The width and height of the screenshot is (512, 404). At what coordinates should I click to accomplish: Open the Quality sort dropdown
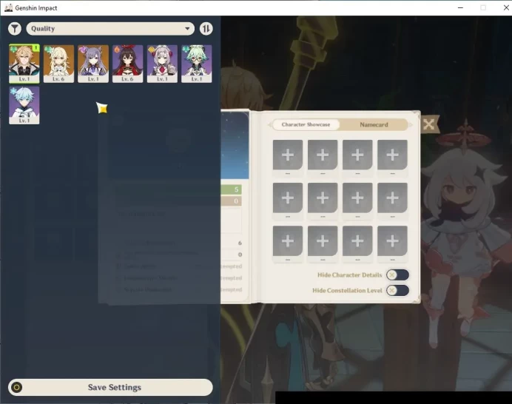[110, 29]
